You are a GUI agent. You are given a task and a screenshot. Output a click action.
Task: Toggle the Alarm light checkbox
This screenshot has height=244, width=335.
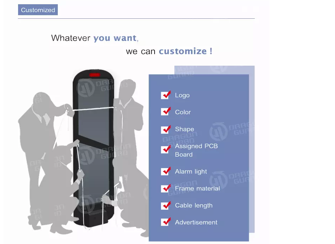tap(166, 171)
